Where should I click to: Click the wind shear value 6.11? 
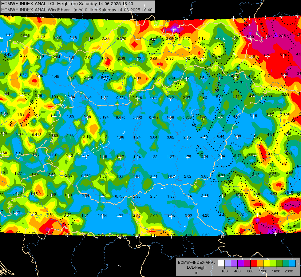point(236,97)
